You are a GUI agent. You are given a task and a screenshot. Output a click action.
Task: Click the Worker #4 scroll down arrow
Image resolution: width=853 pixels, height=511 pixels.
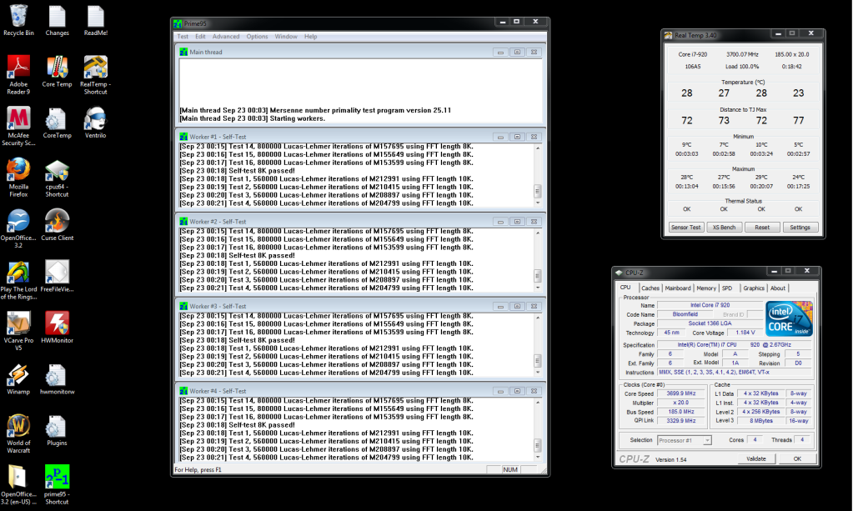538,457
